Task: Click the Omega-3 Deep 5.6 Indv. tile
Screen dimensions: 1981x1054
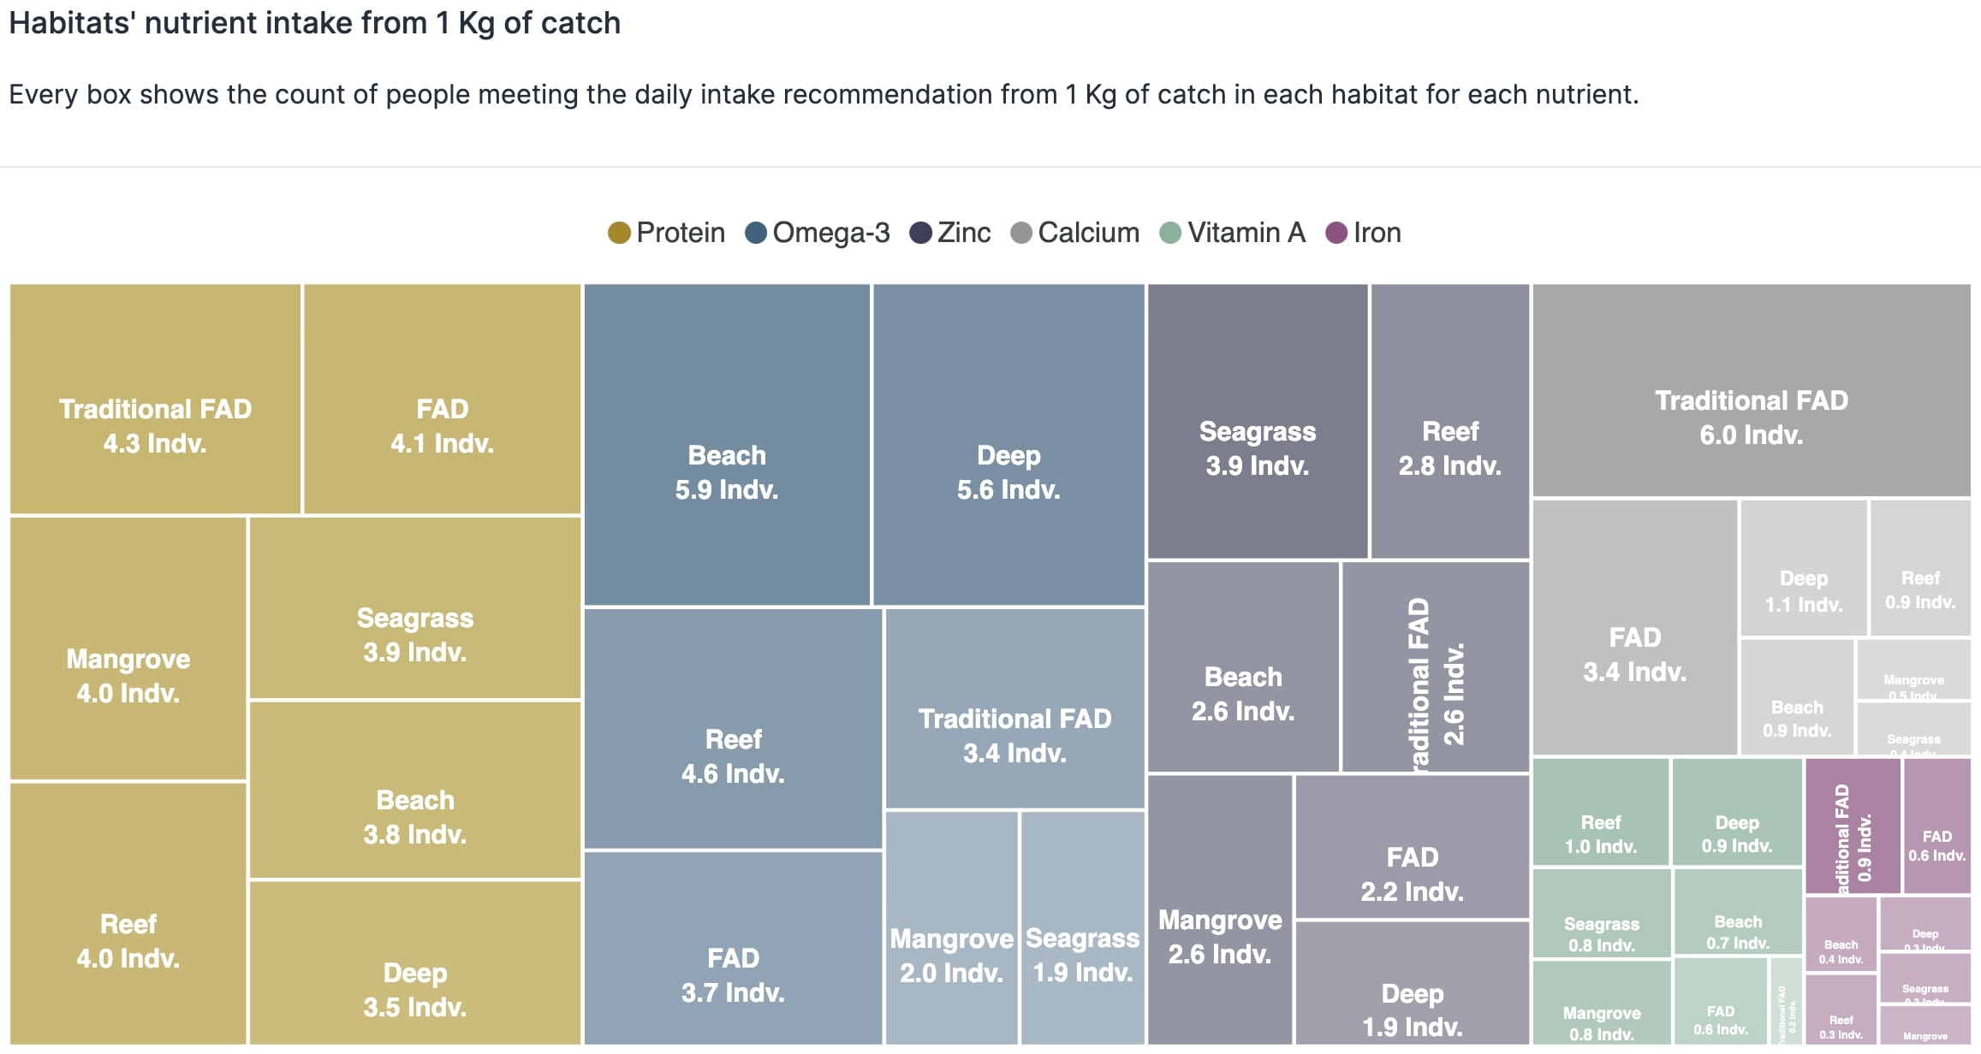Action: click(x=1008, y=445)
